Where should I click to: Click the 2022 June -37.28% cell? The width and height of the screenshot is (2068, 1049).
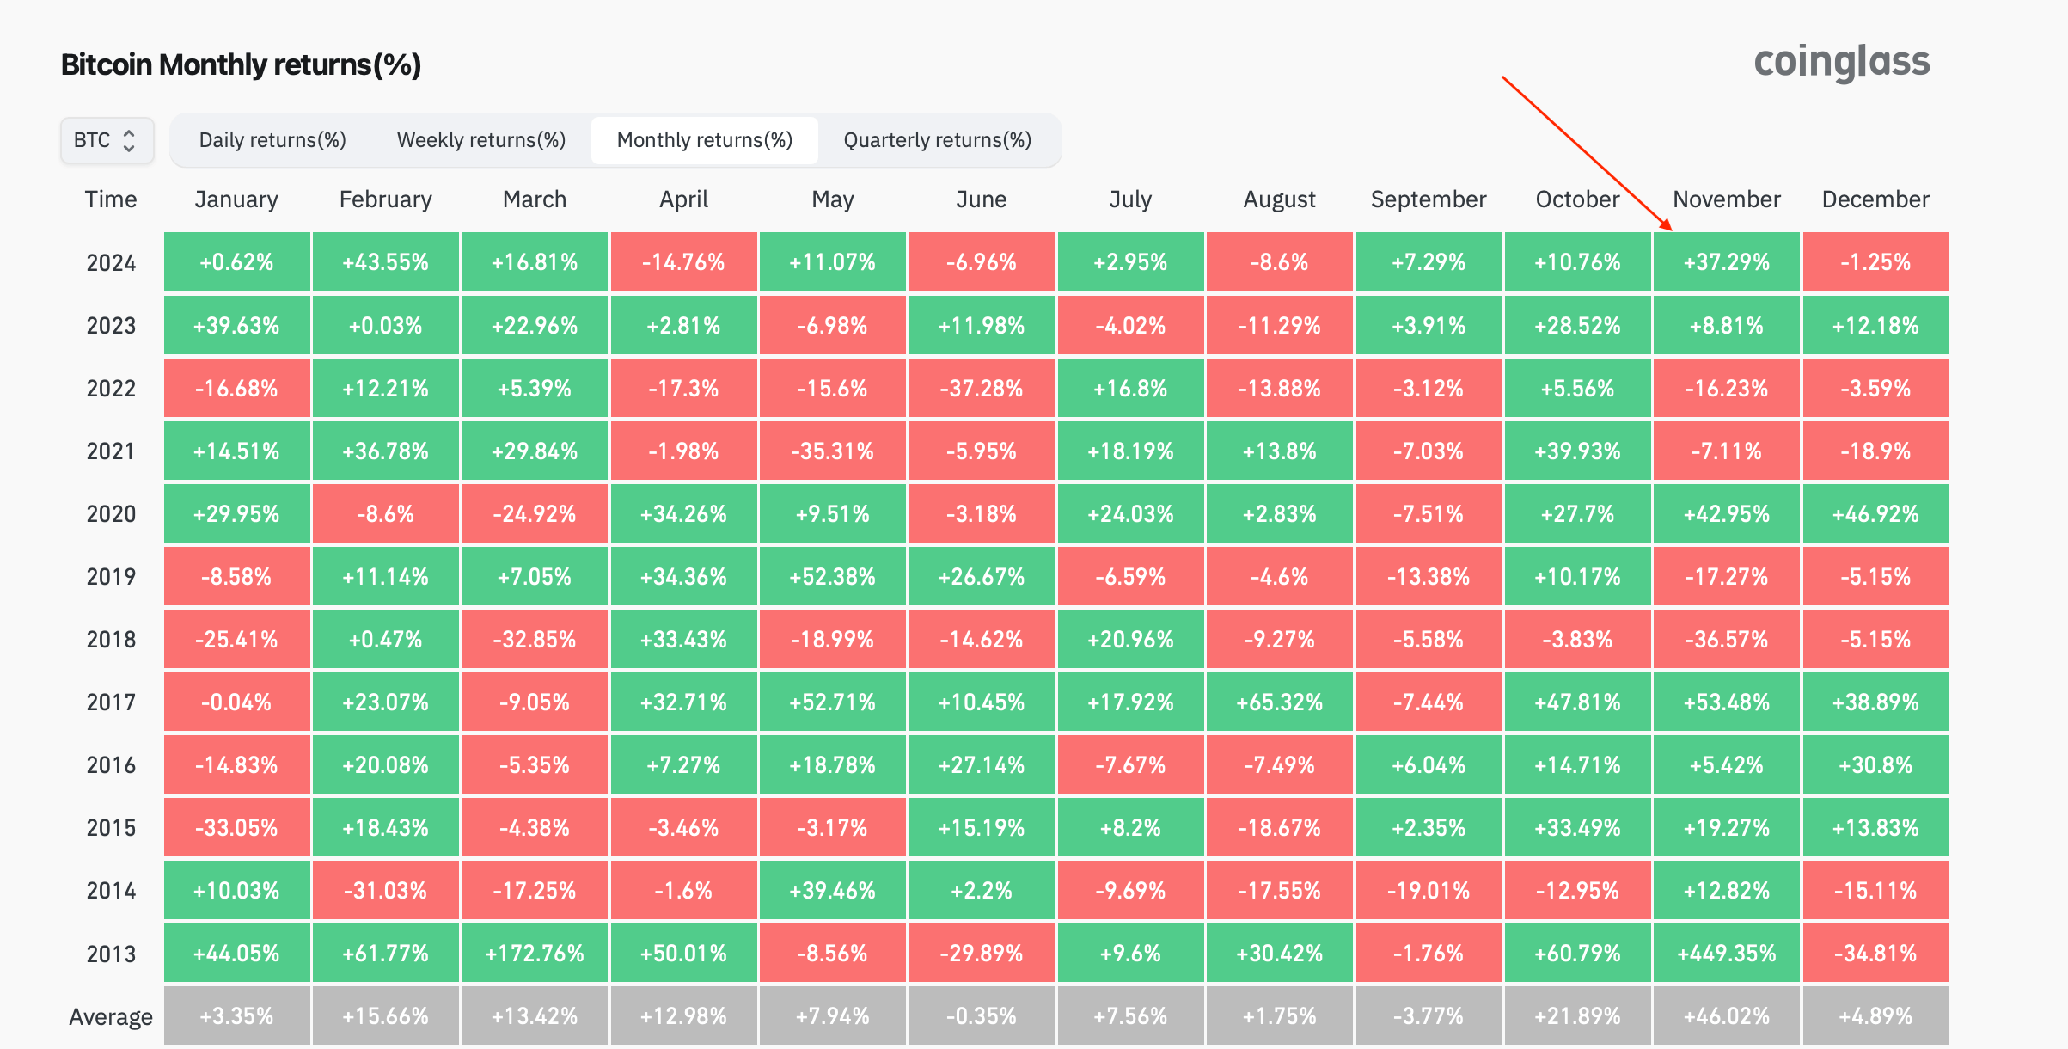(x=982, y=388)
